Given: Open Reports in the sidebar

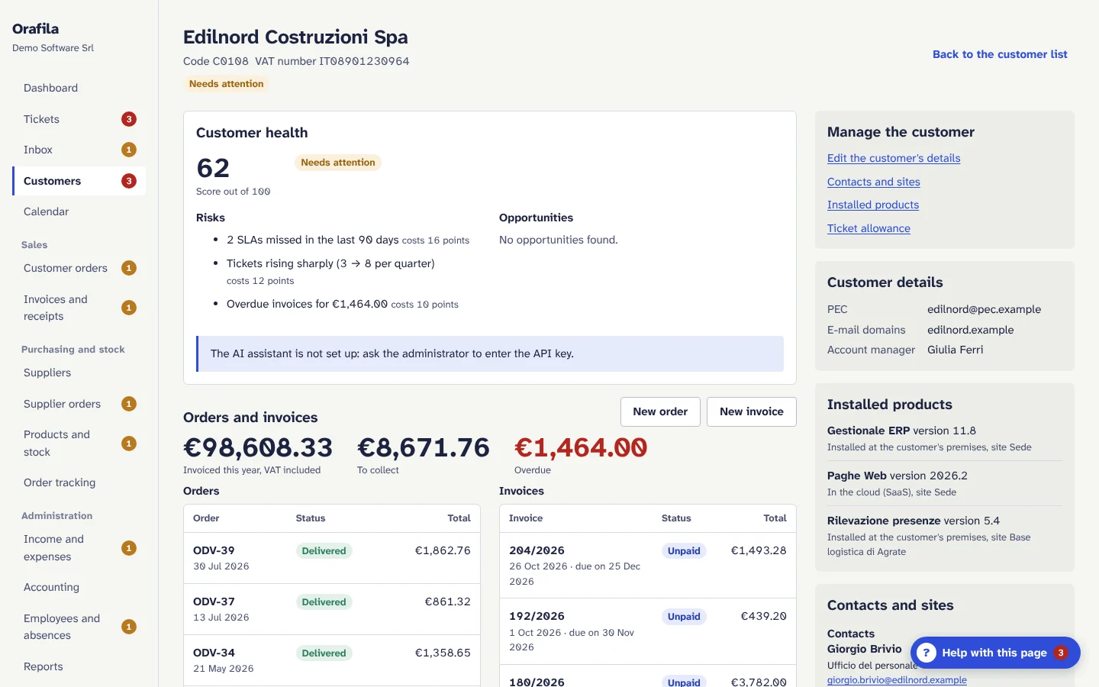Looking at the screenshot, I should [x=79, y=666].
